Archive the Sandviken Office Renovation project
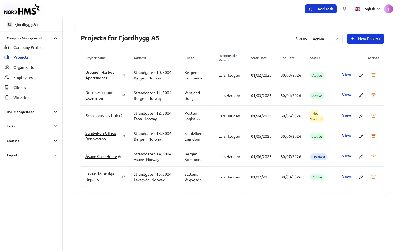Screen dimensions: 402x251 coord(374,136)
